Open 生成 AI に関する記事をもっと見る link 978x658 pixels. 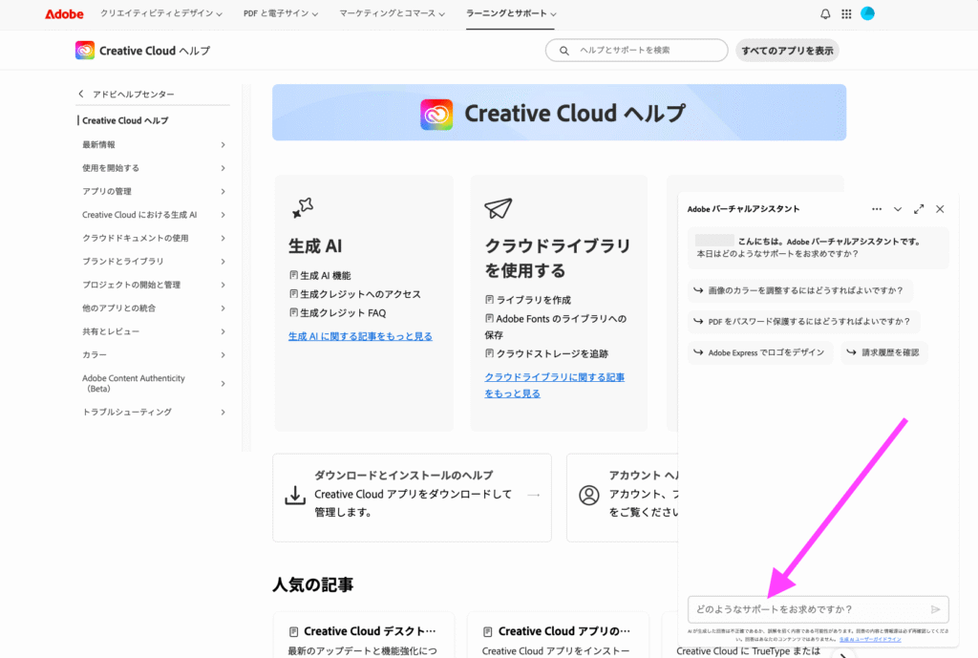360,336
